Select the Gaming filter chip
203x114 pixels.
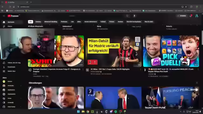click(x=38, y=22)
